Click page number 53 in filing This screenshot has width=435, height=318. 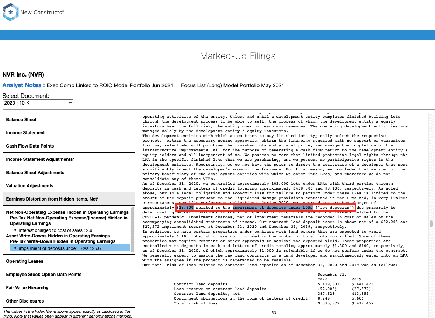[x=274, y=313]
